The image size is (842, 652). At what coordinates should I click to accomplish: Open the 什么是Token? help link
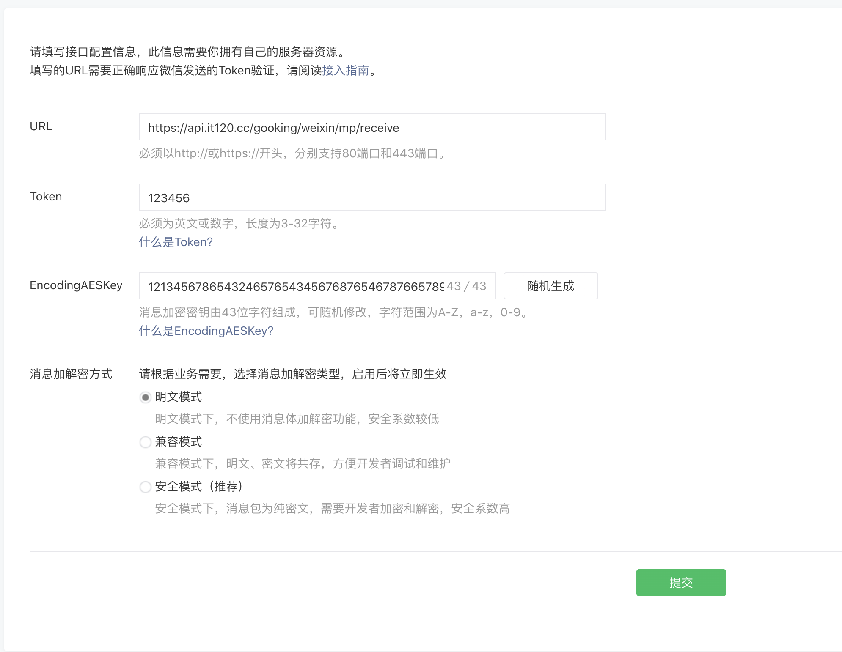176,242
